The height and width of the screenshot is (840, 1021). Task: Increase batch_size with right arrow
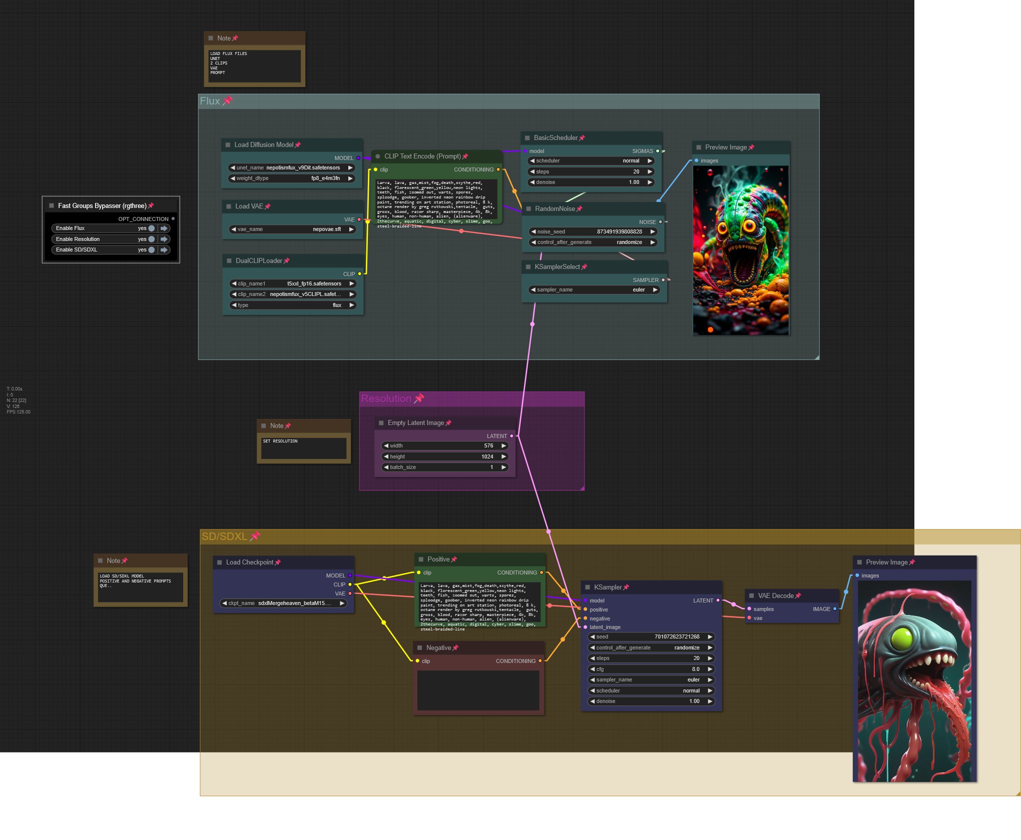503,467
